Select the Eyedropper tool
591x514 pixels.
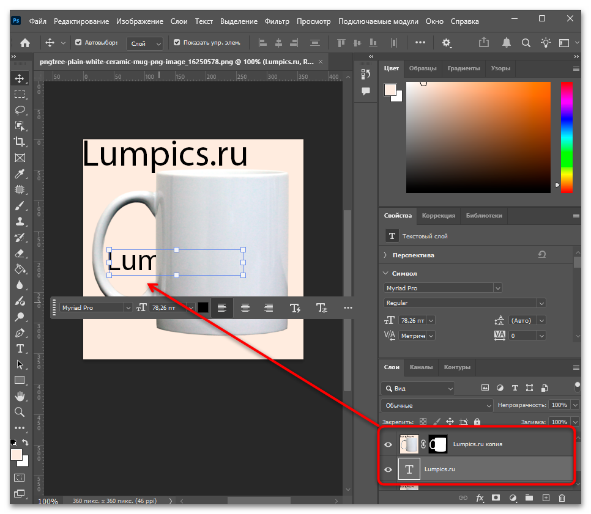(x=20, y=174)
